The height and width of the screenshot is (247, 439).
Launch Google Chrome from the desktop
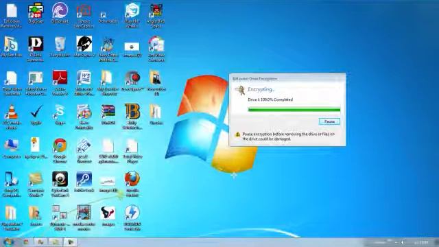click(60, 151)
